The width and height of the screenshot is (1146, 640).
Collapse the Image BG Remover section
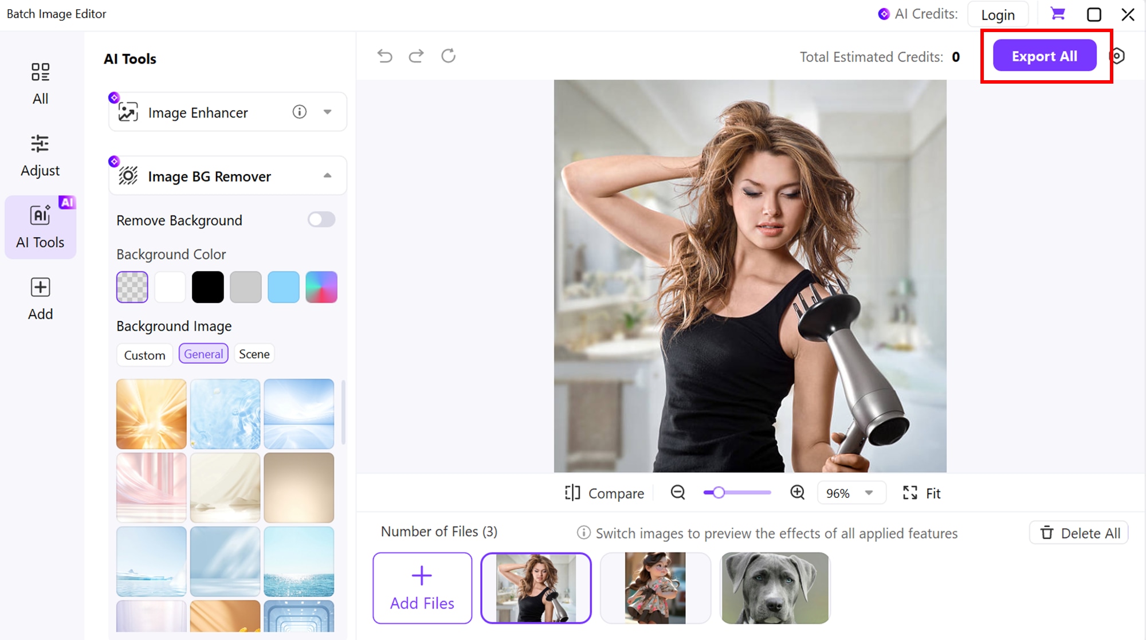point(327,175)
